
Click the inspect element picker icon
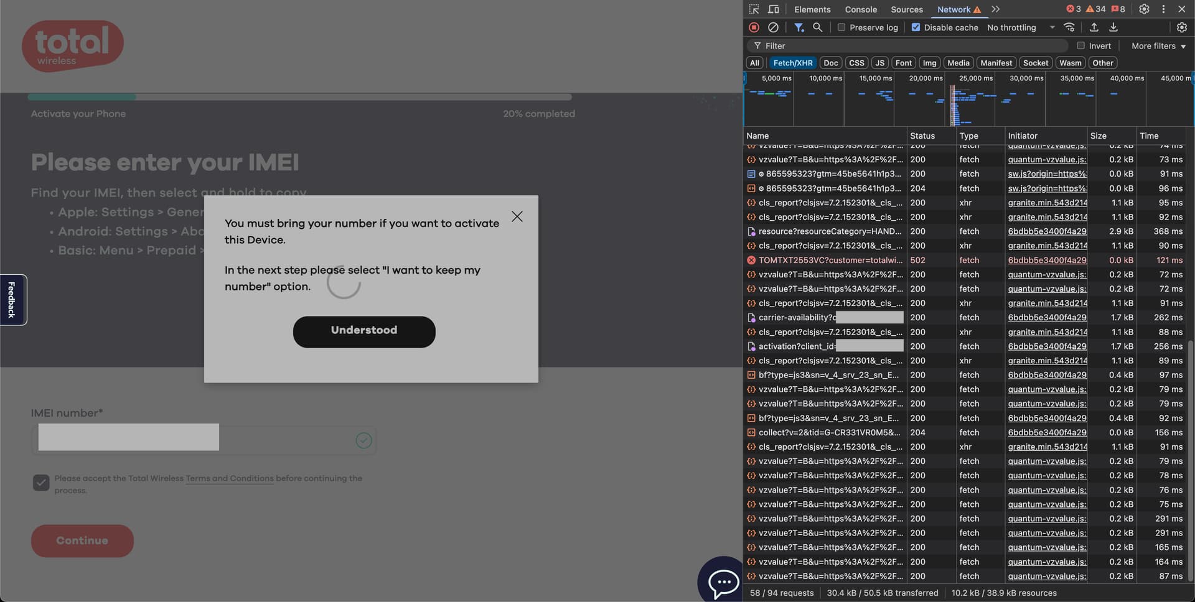[754, 9]
